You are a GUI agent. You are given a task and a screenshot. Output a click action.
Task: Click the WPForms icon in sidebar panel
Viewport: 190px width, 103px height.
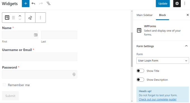point(139,30)
